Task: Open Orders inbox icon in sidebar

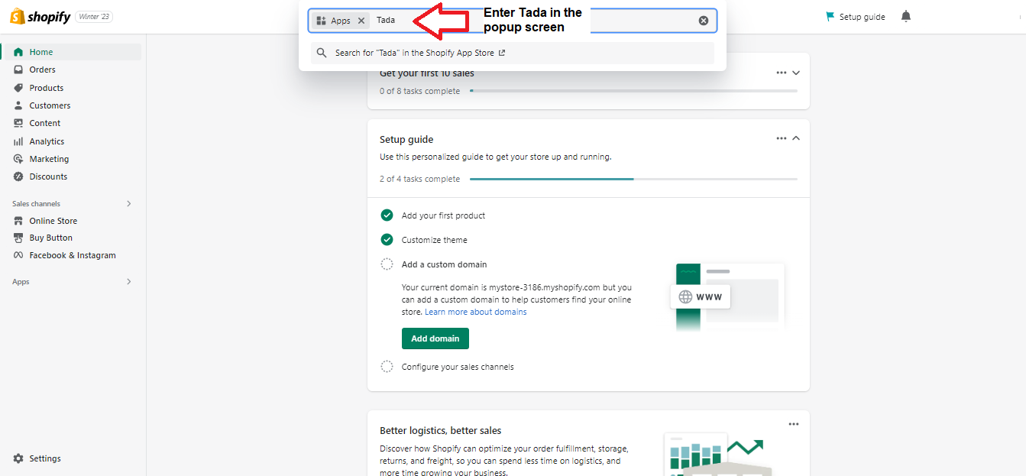Action: (18, 70)
